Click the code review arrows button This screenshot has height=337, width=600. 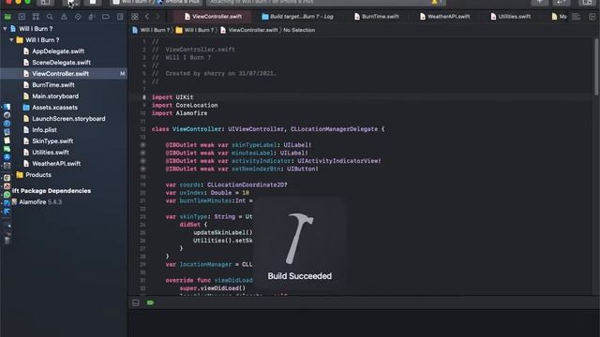(562, 2)
